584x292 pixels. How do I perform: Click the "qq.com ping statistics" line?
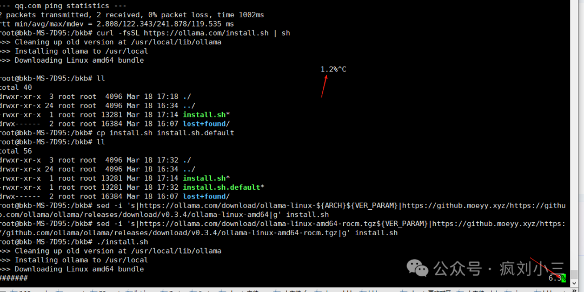(x=63, y=6)
